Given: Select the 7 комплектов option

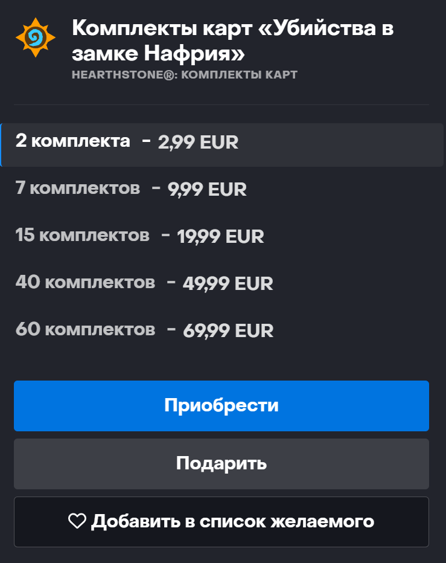Looking at the screenshot, I should 77,188.
